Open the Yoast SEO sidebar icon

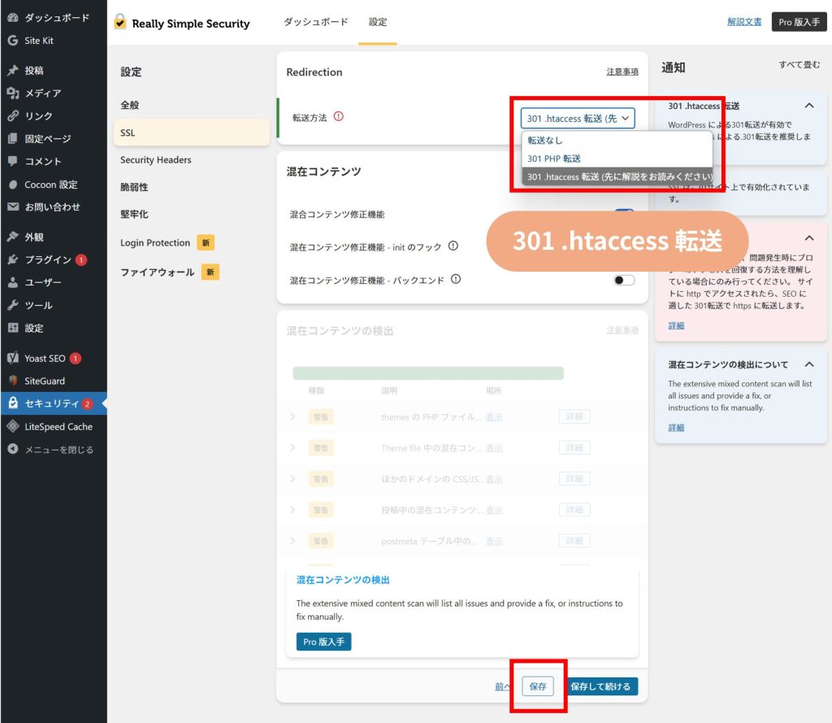(x=12, y=358)
